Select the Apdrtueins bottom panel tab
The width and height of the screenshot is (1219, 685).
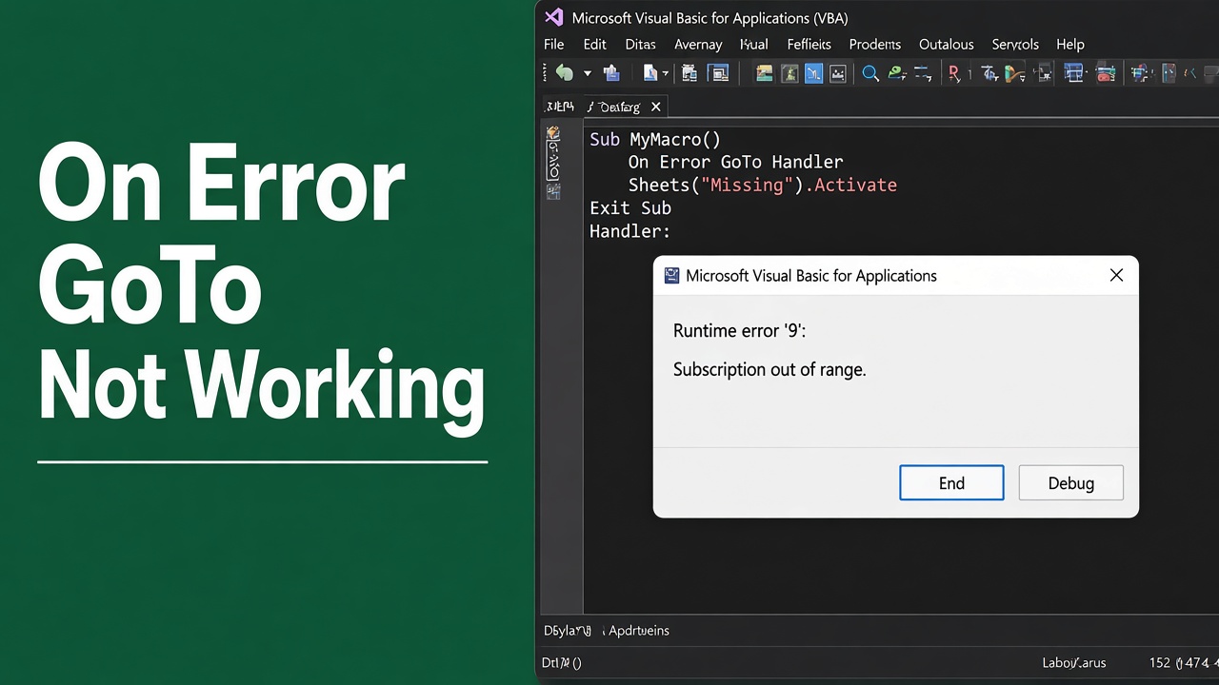(x=639, y=630)
